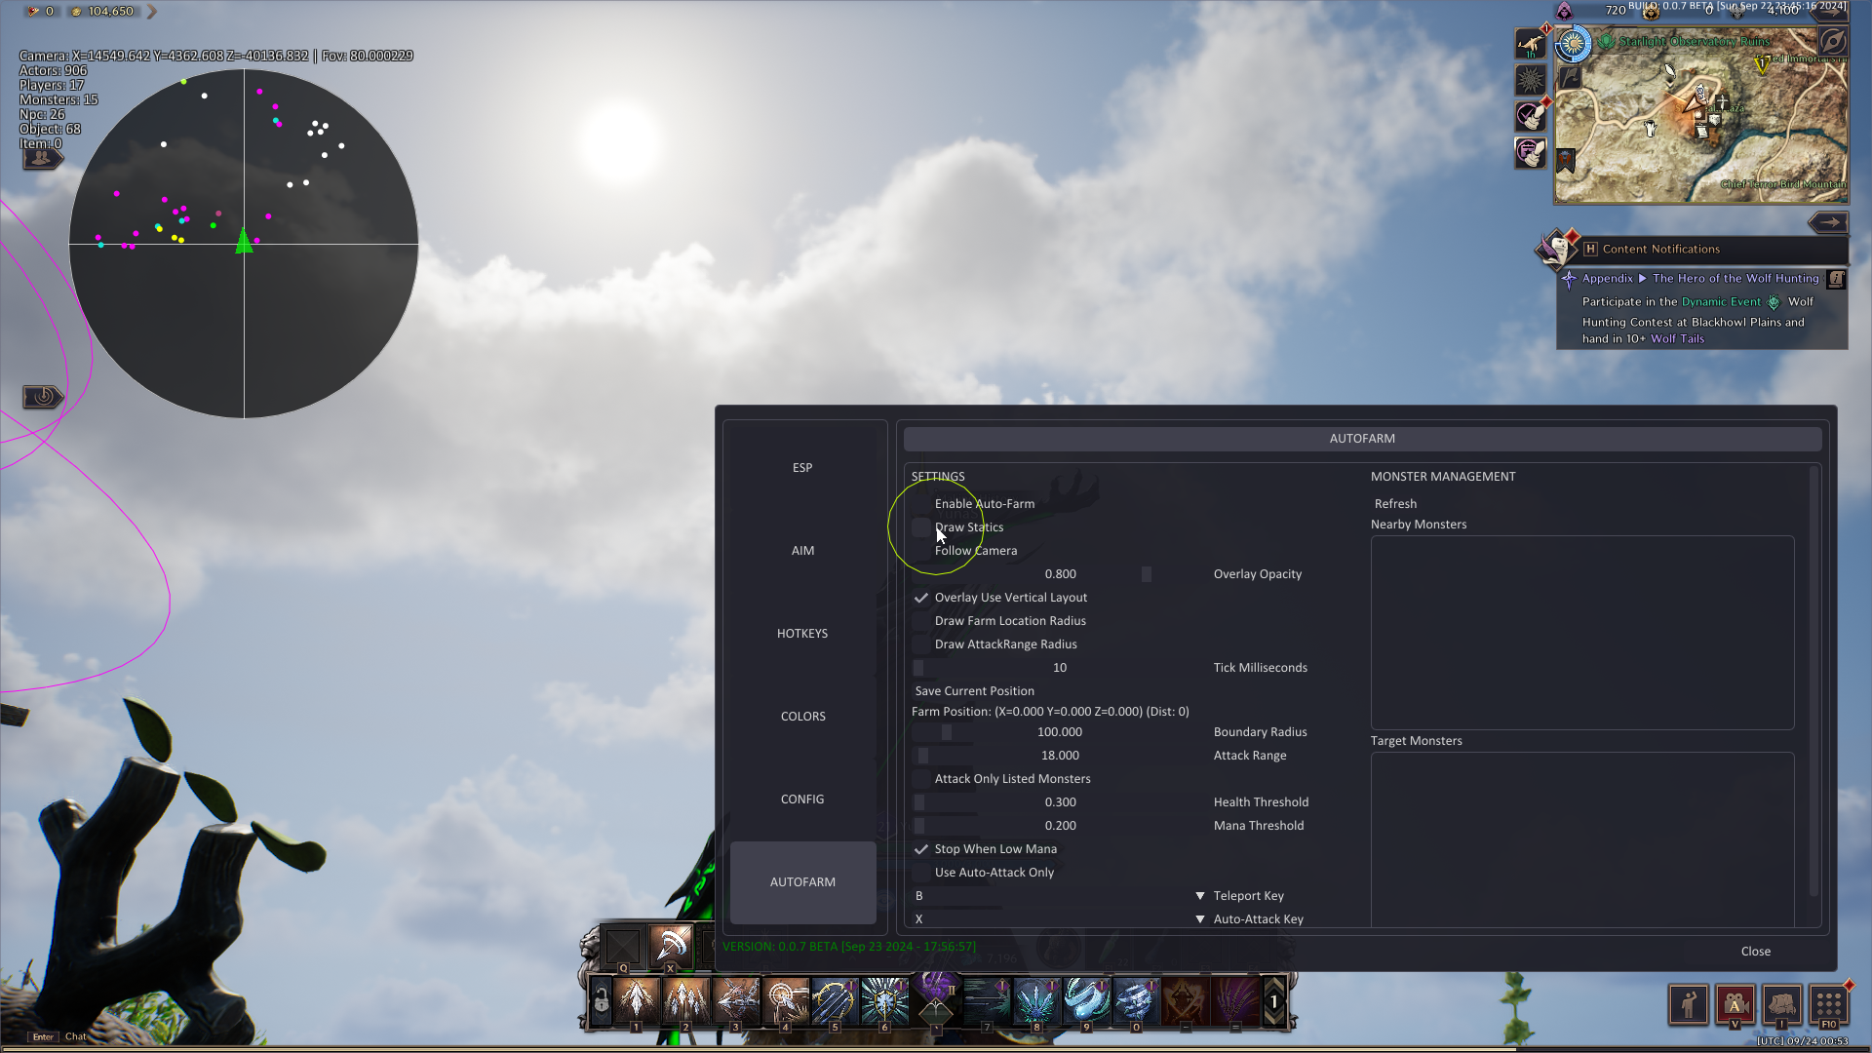Collapse quest tracker with arrow button
This screenshot has width=1872, height=1053.
(x=1828, y=222)
